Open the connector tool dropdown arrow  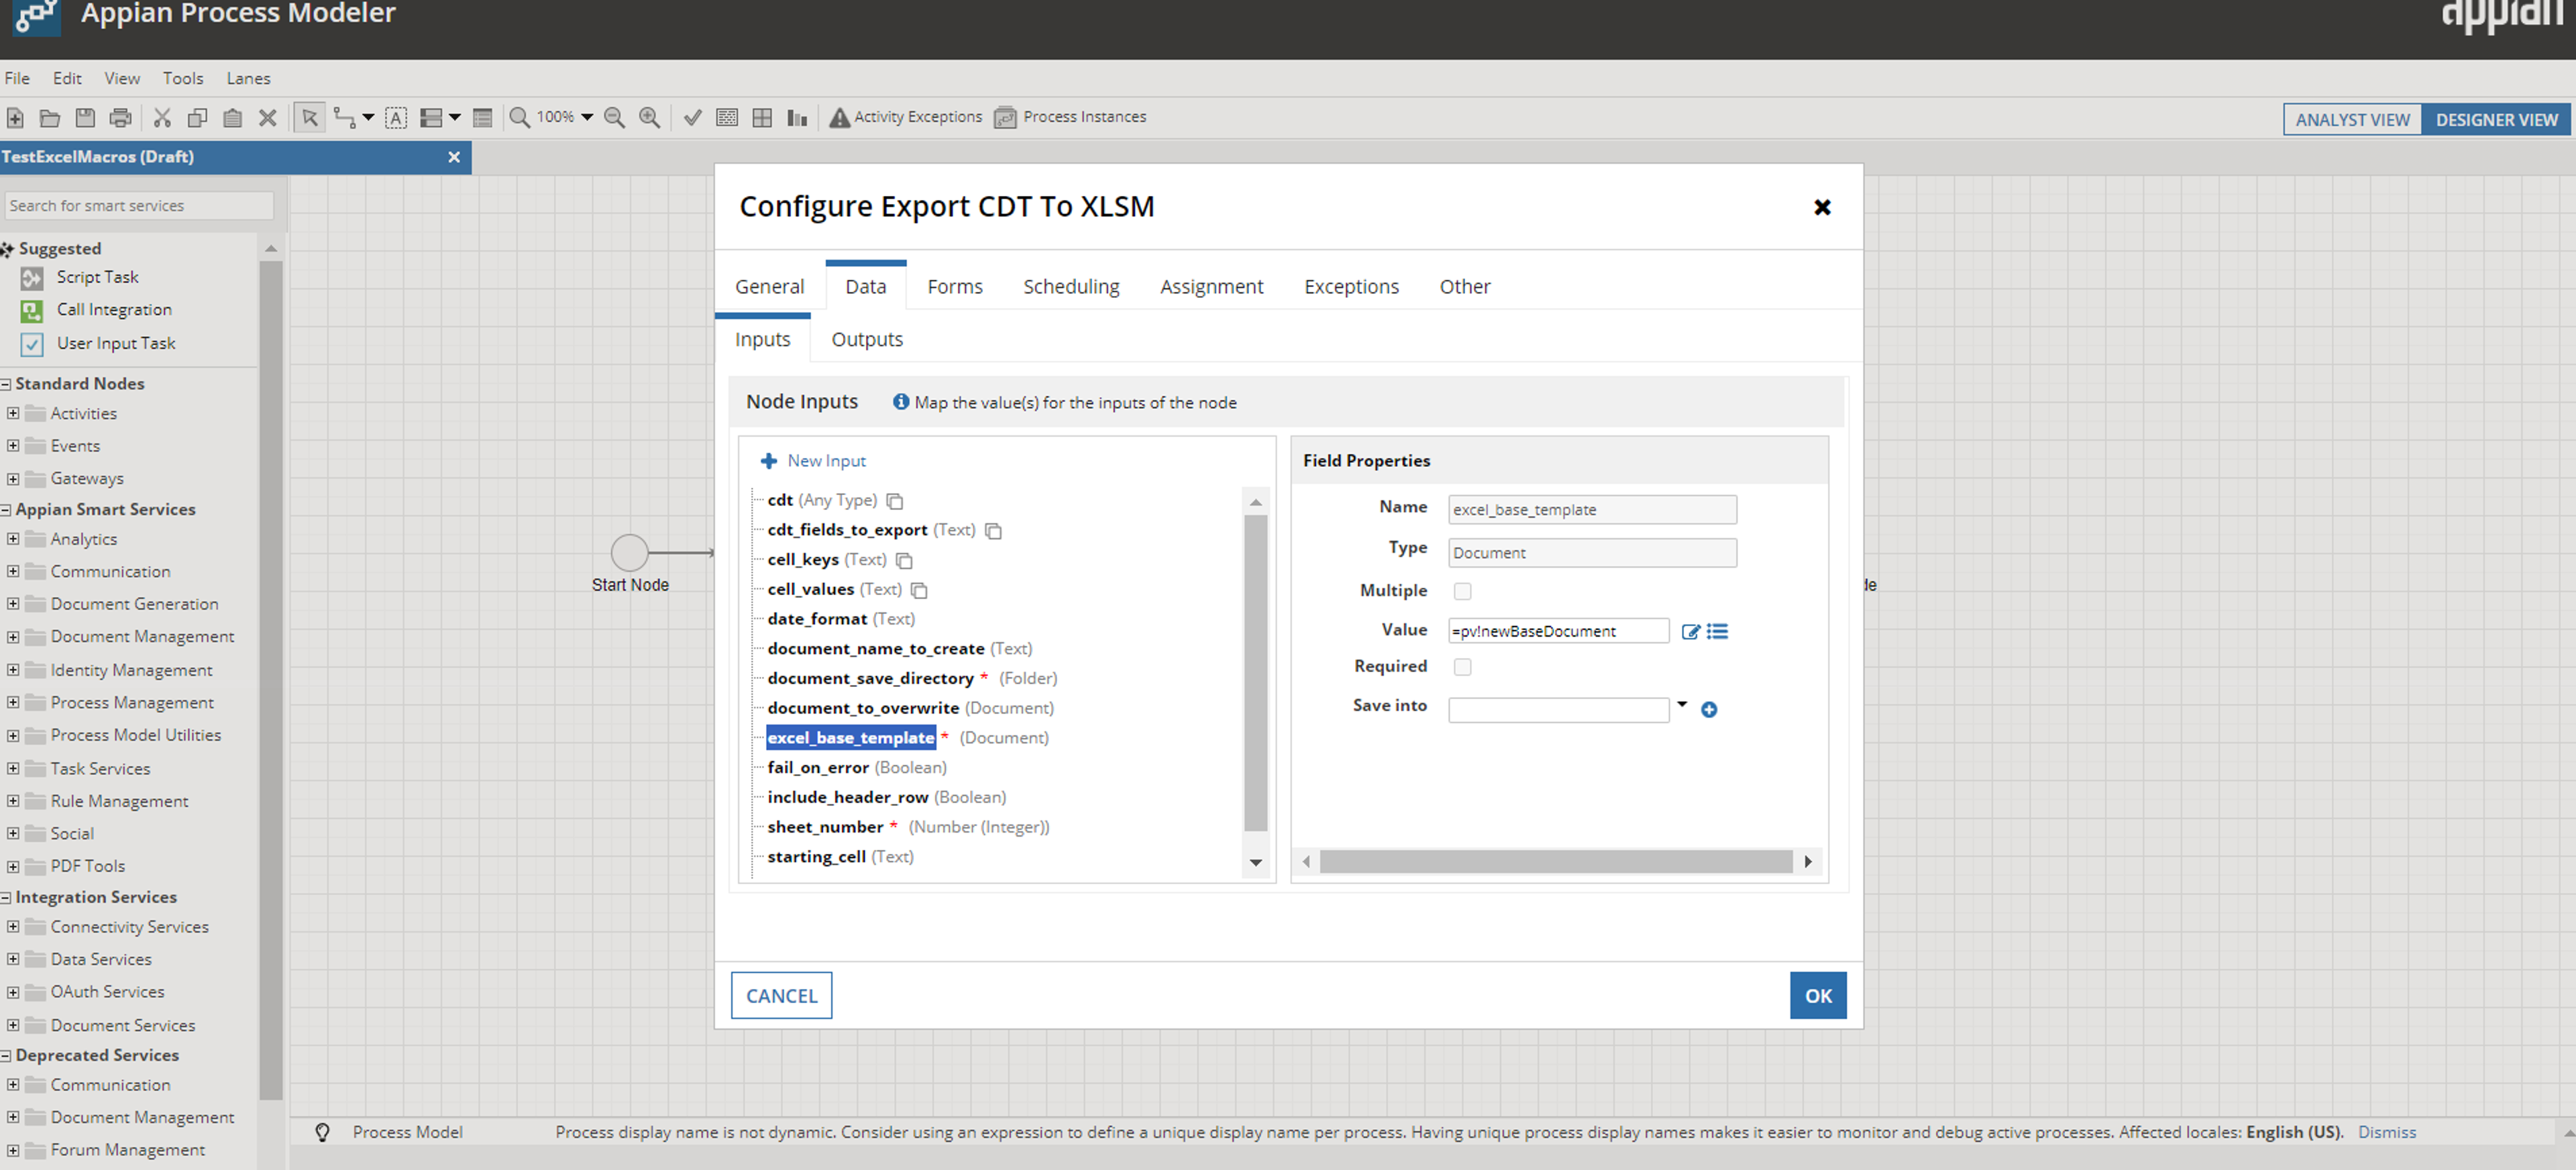pyautogui.click(x=368, y=118)
